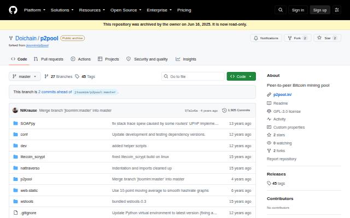Expand the Enterprise menu
The width and height of the screenshot is (350, 218).
coord(159,10)
